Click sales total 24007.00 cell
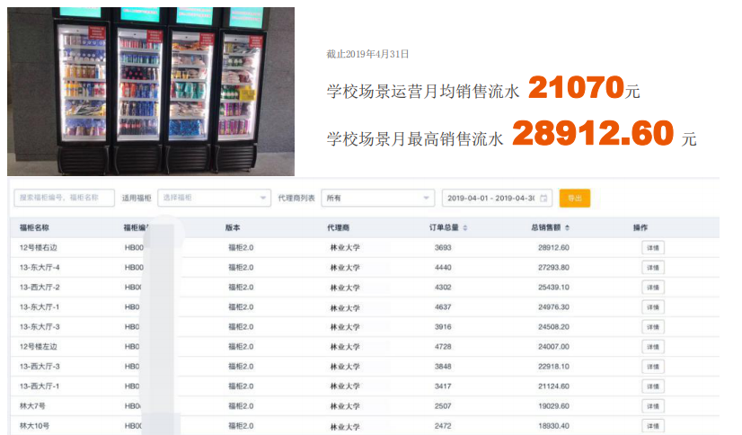The height and width of the screenshot is (435, 742). (x=553, y=347)
